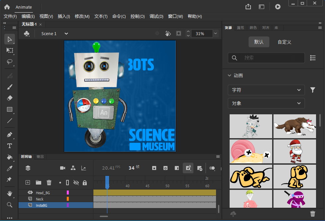Collapse the 动画 section

[x=229, y=76]
